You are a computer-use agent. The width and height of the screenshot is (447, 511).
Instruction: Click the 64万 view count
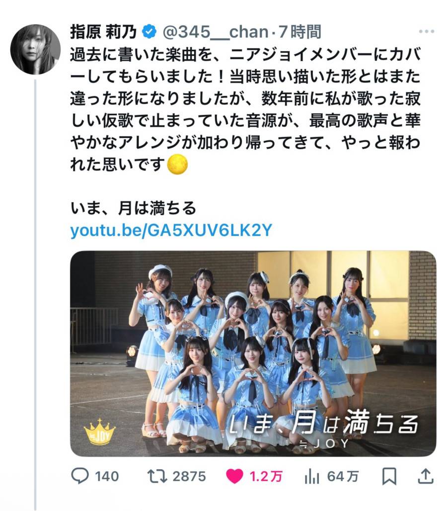pos(343,477)
